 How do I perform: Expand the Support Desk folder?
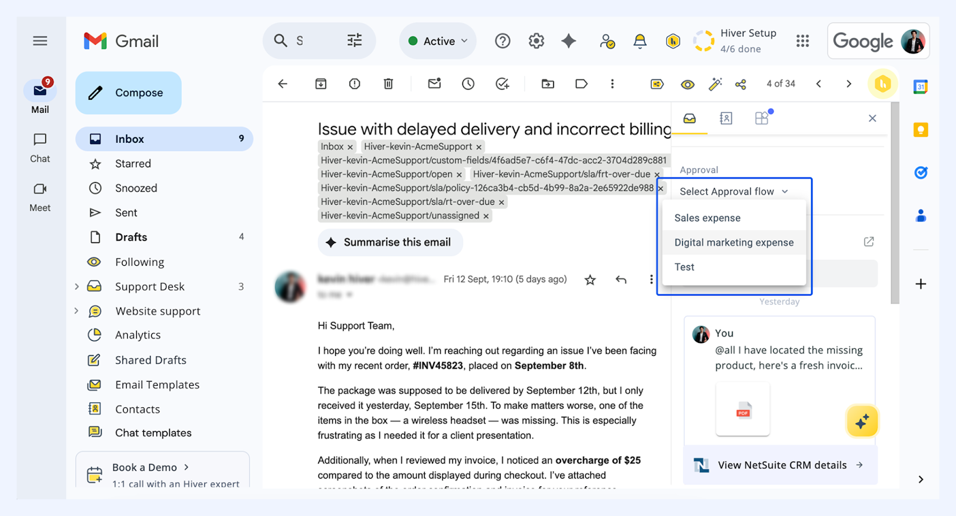[76, 287]
